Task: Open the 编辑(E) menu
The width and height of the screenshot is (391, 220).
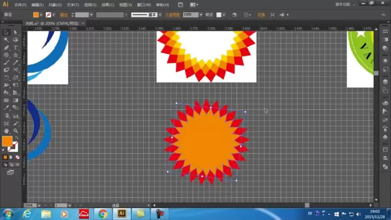Action: point(37,5)
